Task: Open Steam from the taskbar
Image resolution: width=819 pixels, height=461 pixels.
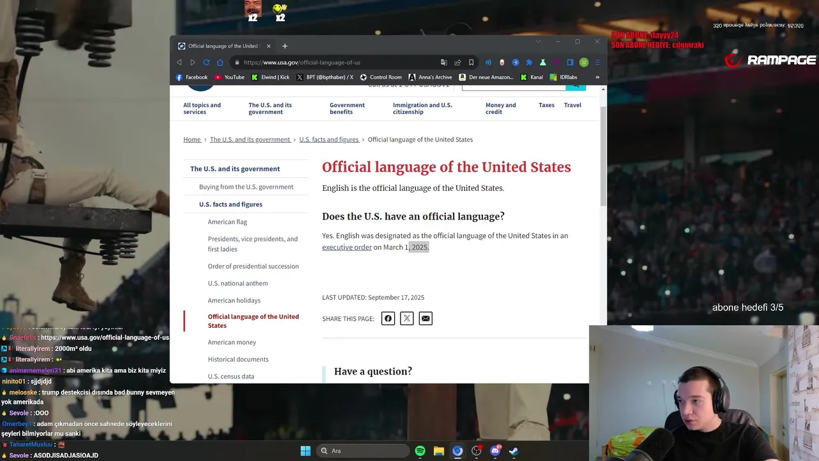Action: click(x=513, y=451)
